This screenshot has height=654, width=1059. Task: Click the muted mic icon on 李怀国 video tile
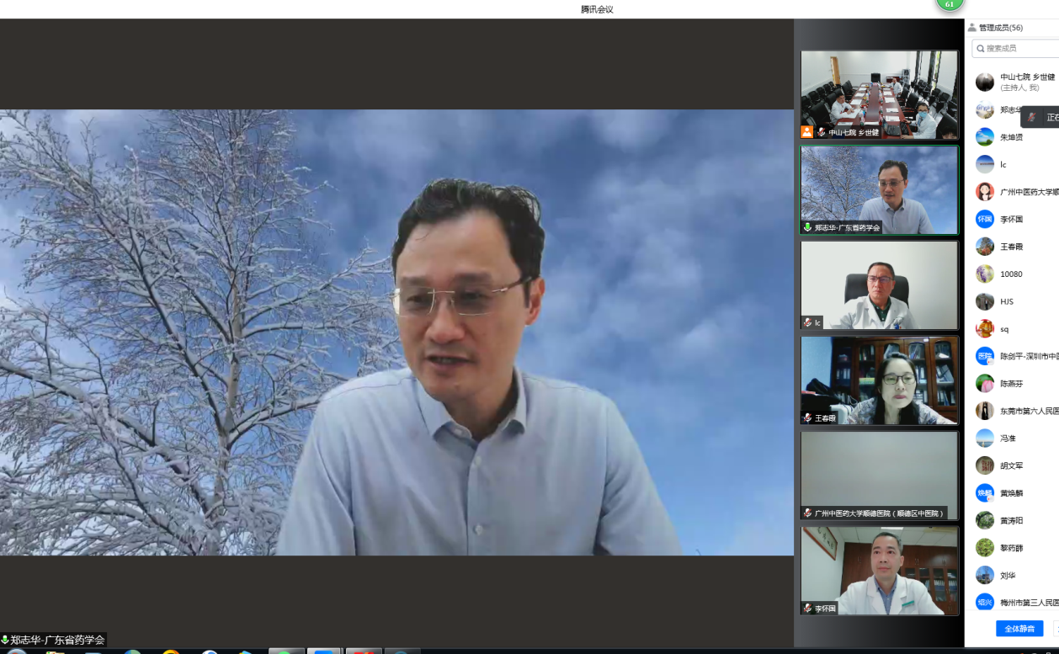pos(808,608)
